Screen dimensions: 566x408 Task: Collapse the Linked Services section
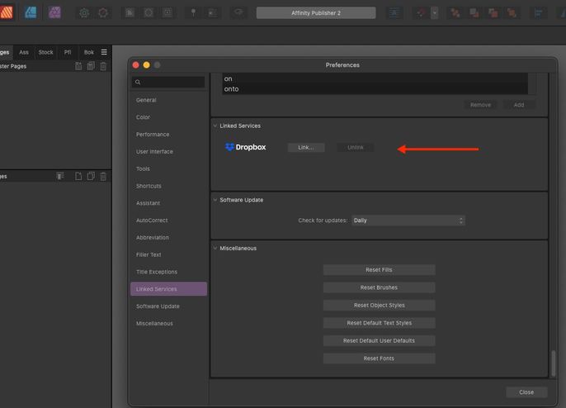pyautogui.click(x=215, y=126)
